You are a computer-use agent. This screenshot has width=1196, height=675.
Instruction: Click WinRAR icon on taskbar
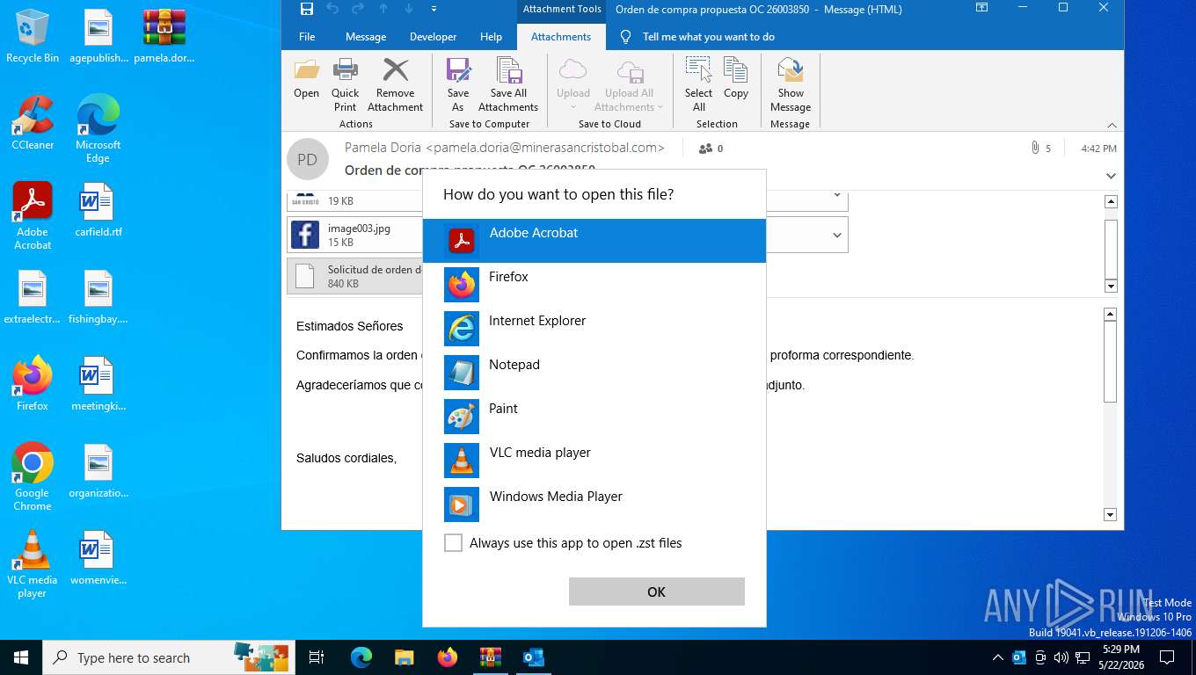click(x=490, y=657)
